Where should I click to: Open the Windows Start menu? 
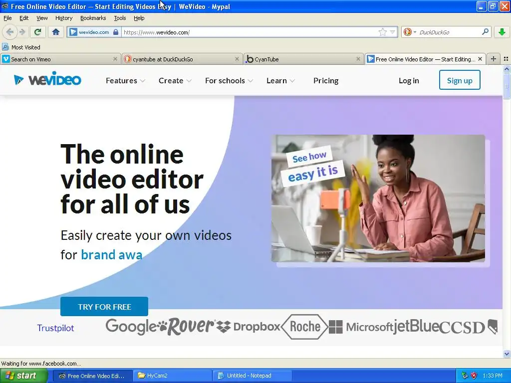point(24,376)
